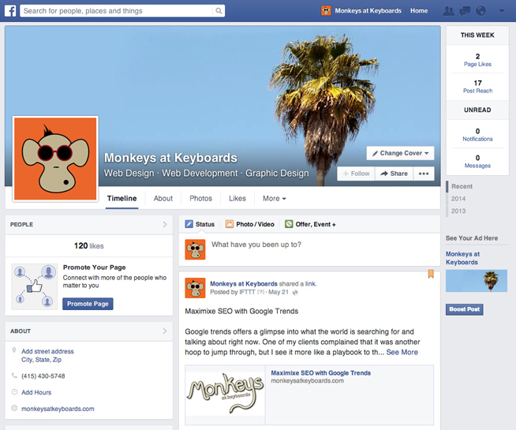Click the Status pencil icon
The height and width of the screenshot is (430, 516).
pos(189,224)
